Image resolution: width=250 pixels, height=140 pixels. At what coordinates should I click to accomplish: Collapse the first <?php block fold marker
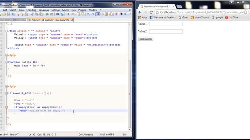(7, 55)
